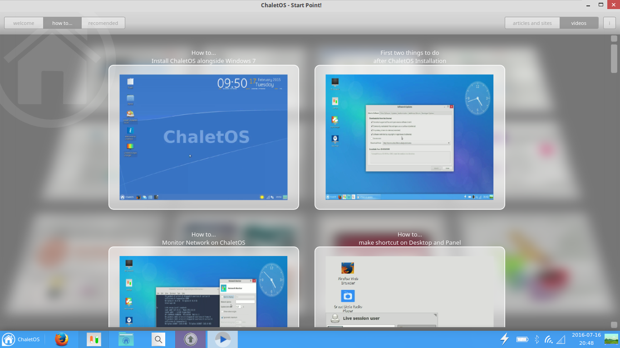Switch to the welcome tab

24,23
